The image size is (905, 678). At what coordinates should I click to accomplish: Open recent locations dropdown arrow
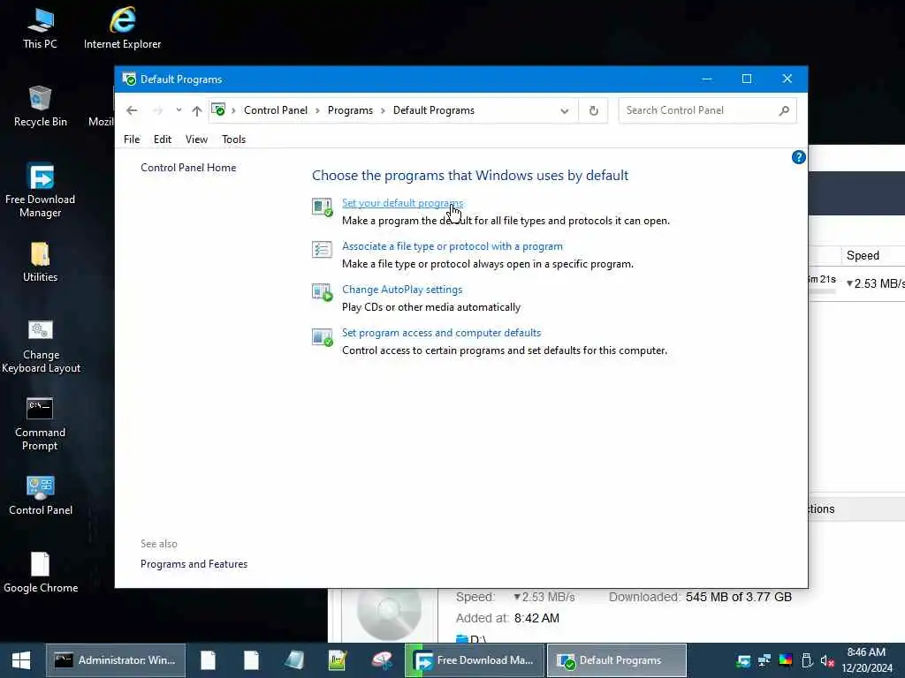point(179,110)
